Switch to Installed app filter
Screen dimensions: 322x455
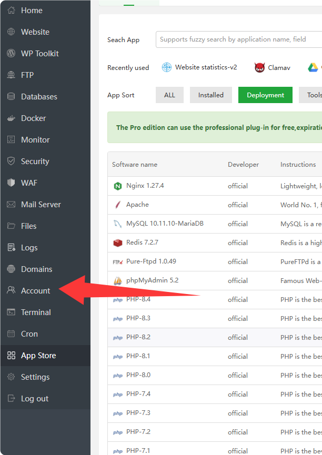click(x=211, y=95)
